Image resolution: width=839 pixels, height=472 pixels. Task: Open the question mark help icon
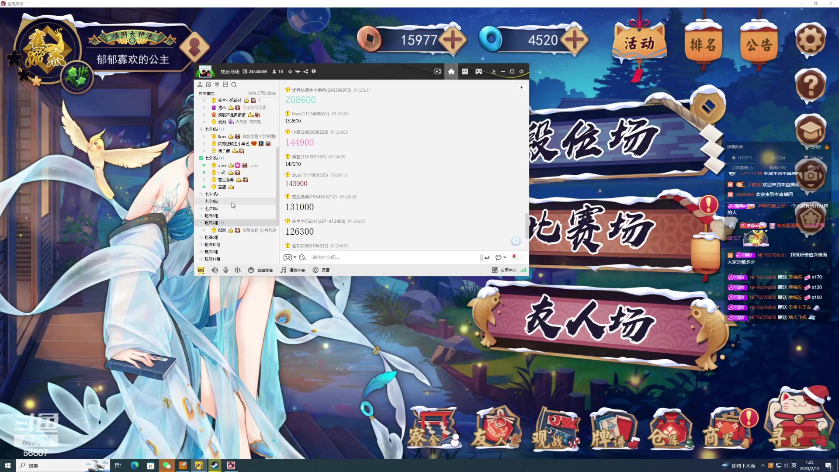pos(810,85)
